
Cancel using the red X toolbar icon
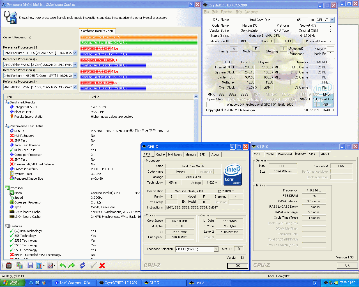point(102,265)
